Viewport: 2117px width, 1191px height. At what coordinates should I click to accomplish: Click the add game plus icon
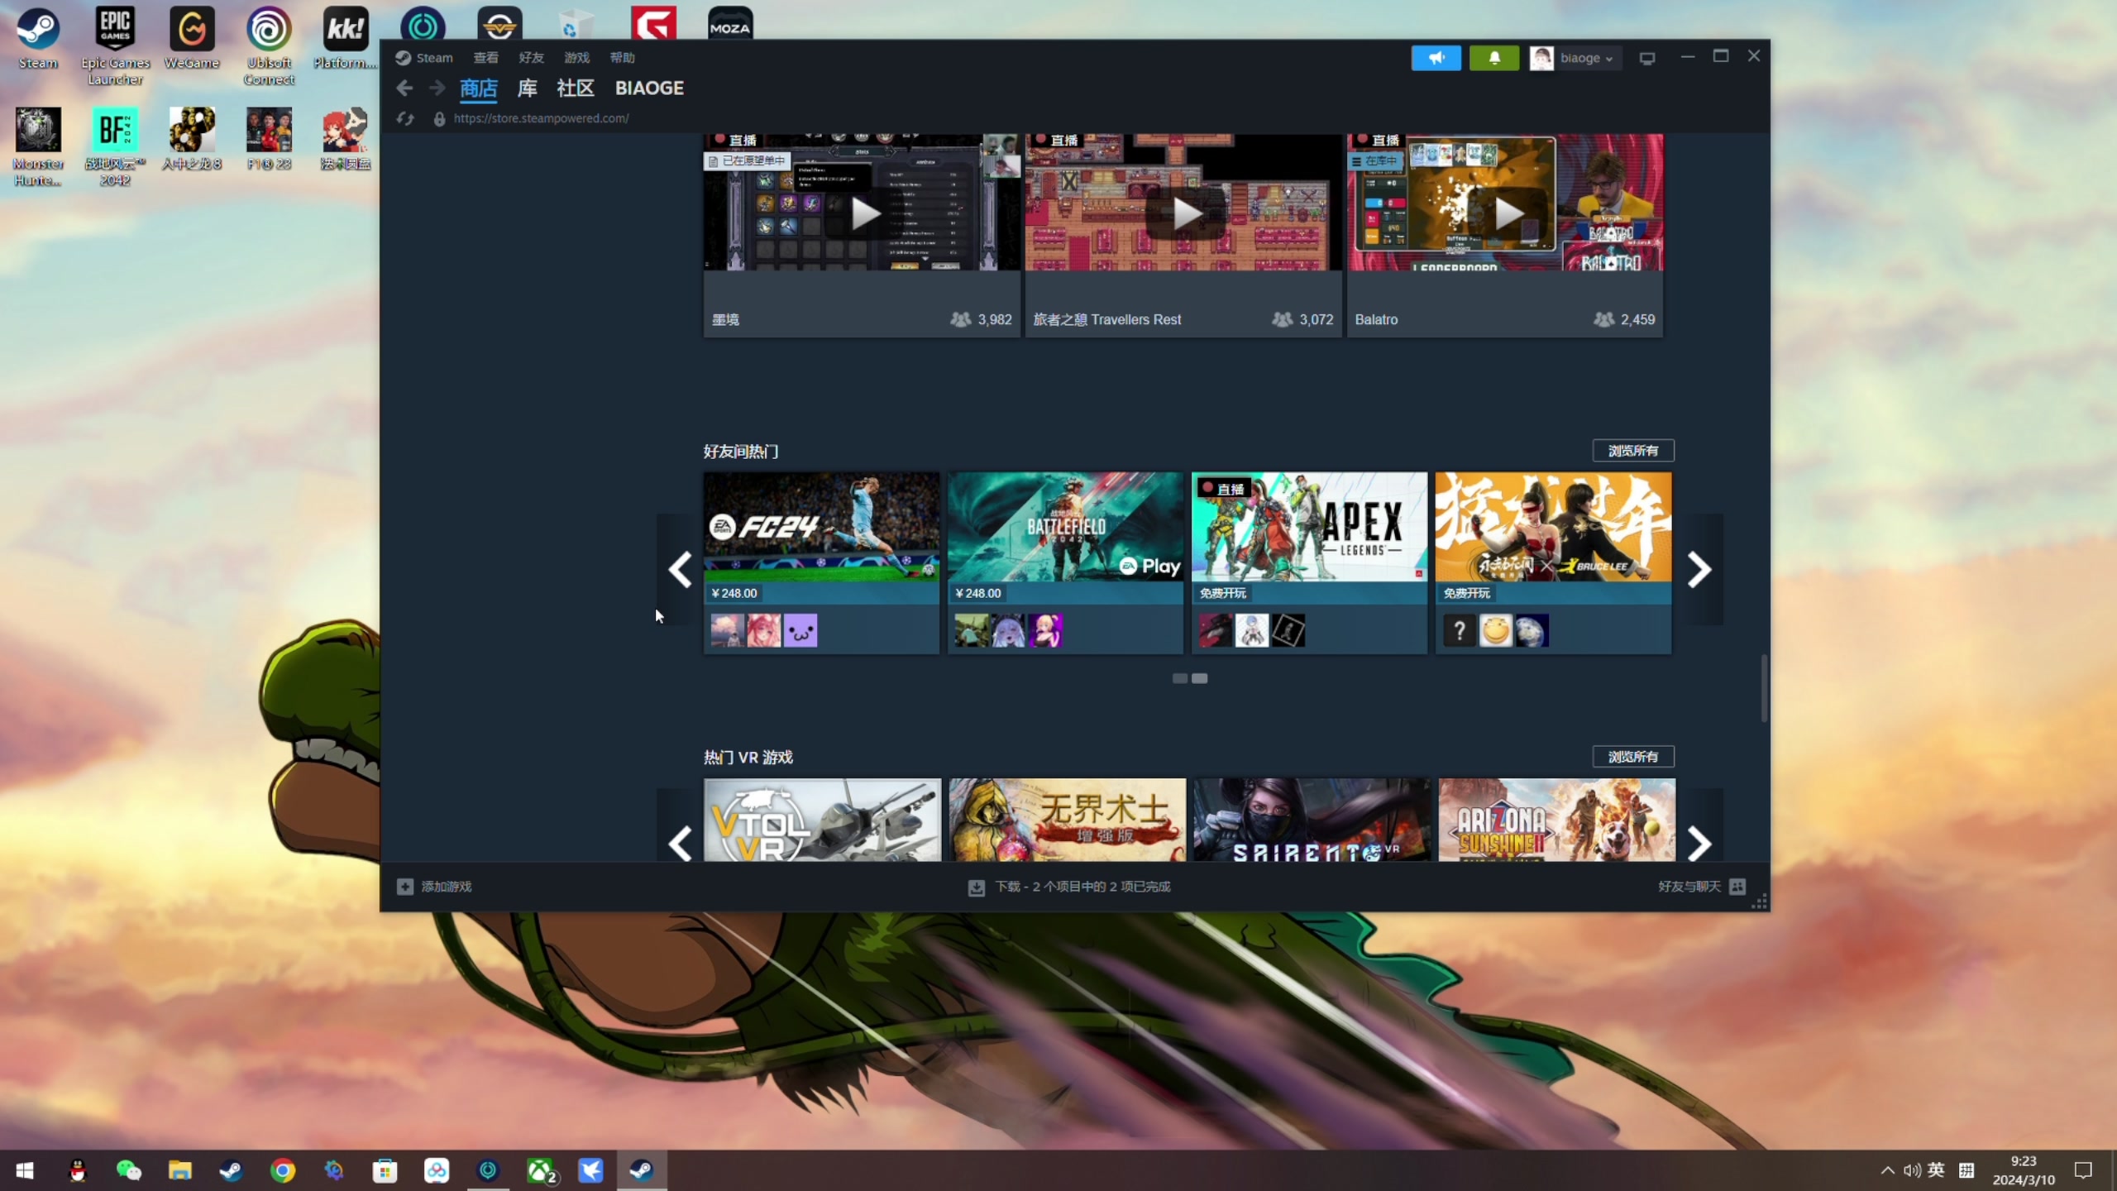coord(404,887)
